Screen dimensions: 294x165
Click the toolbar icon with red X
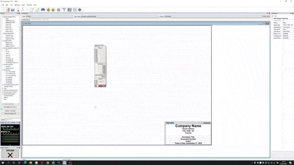pyautogui.click(x=18, y=10)
